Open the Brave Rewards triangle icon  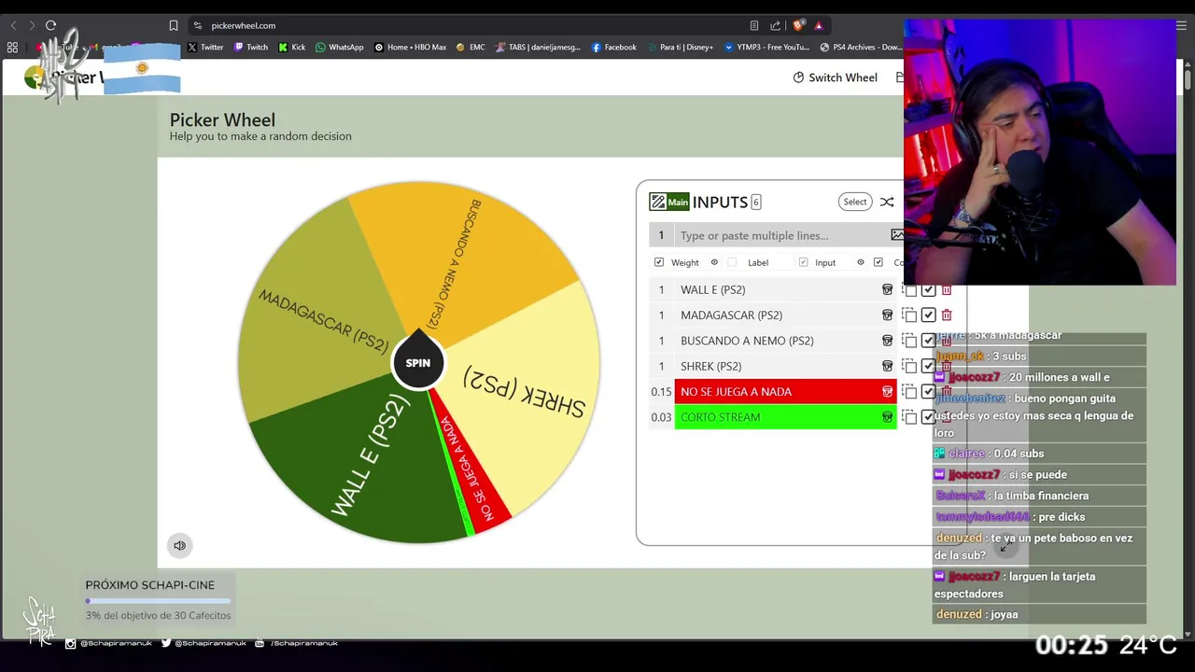click(818, 25)
